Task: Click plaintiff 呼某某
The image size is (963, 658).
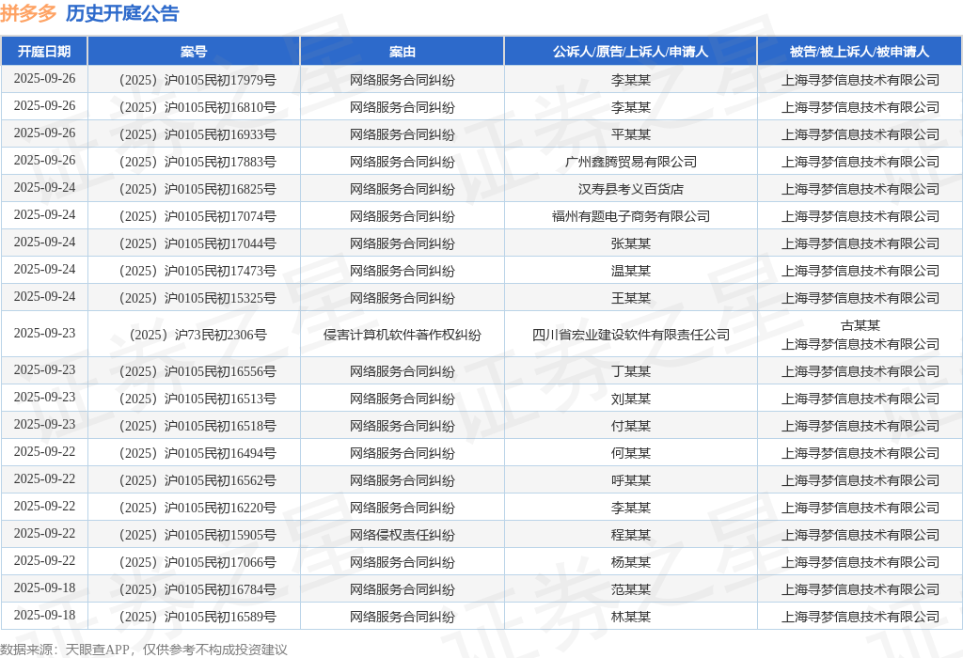Action: coord(631,480)
